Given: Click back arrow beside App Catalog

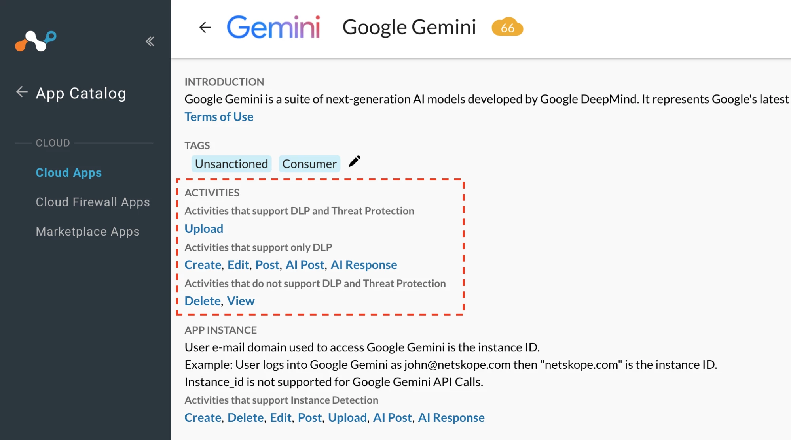Looking at the screenshot, I should (22, 92).
